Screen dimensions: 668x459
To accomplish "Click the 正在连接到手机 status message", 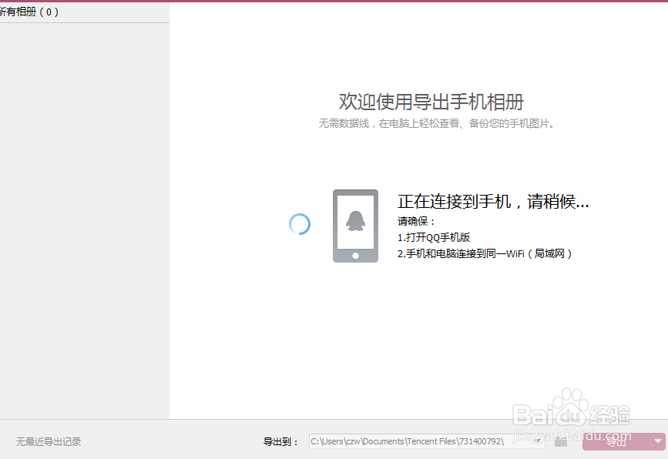I will 492,201.
